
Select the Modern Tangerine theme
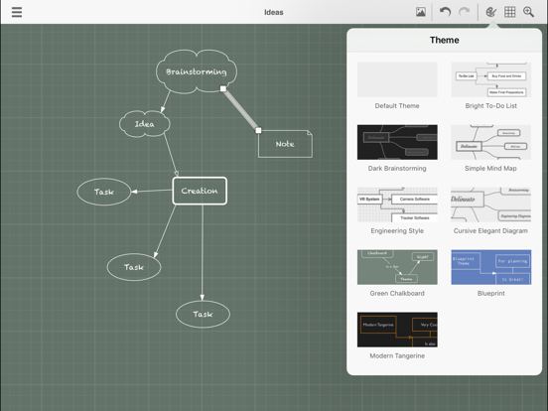(x=397, y=330)
